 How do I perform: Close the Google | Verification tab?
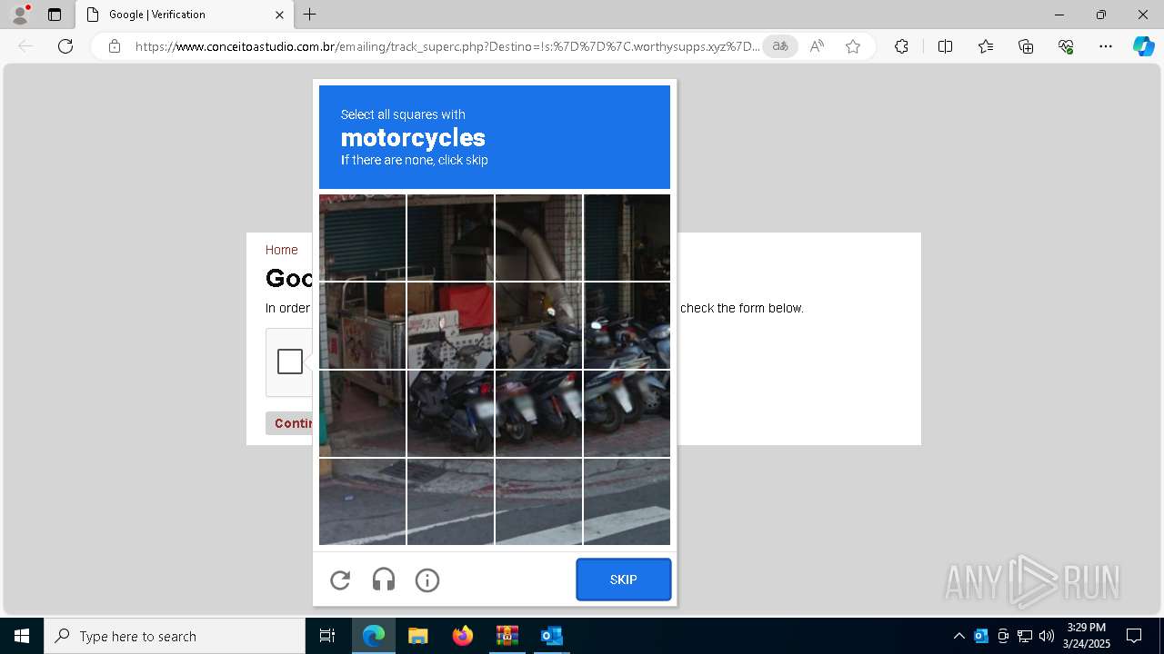[x=279, y=15]
